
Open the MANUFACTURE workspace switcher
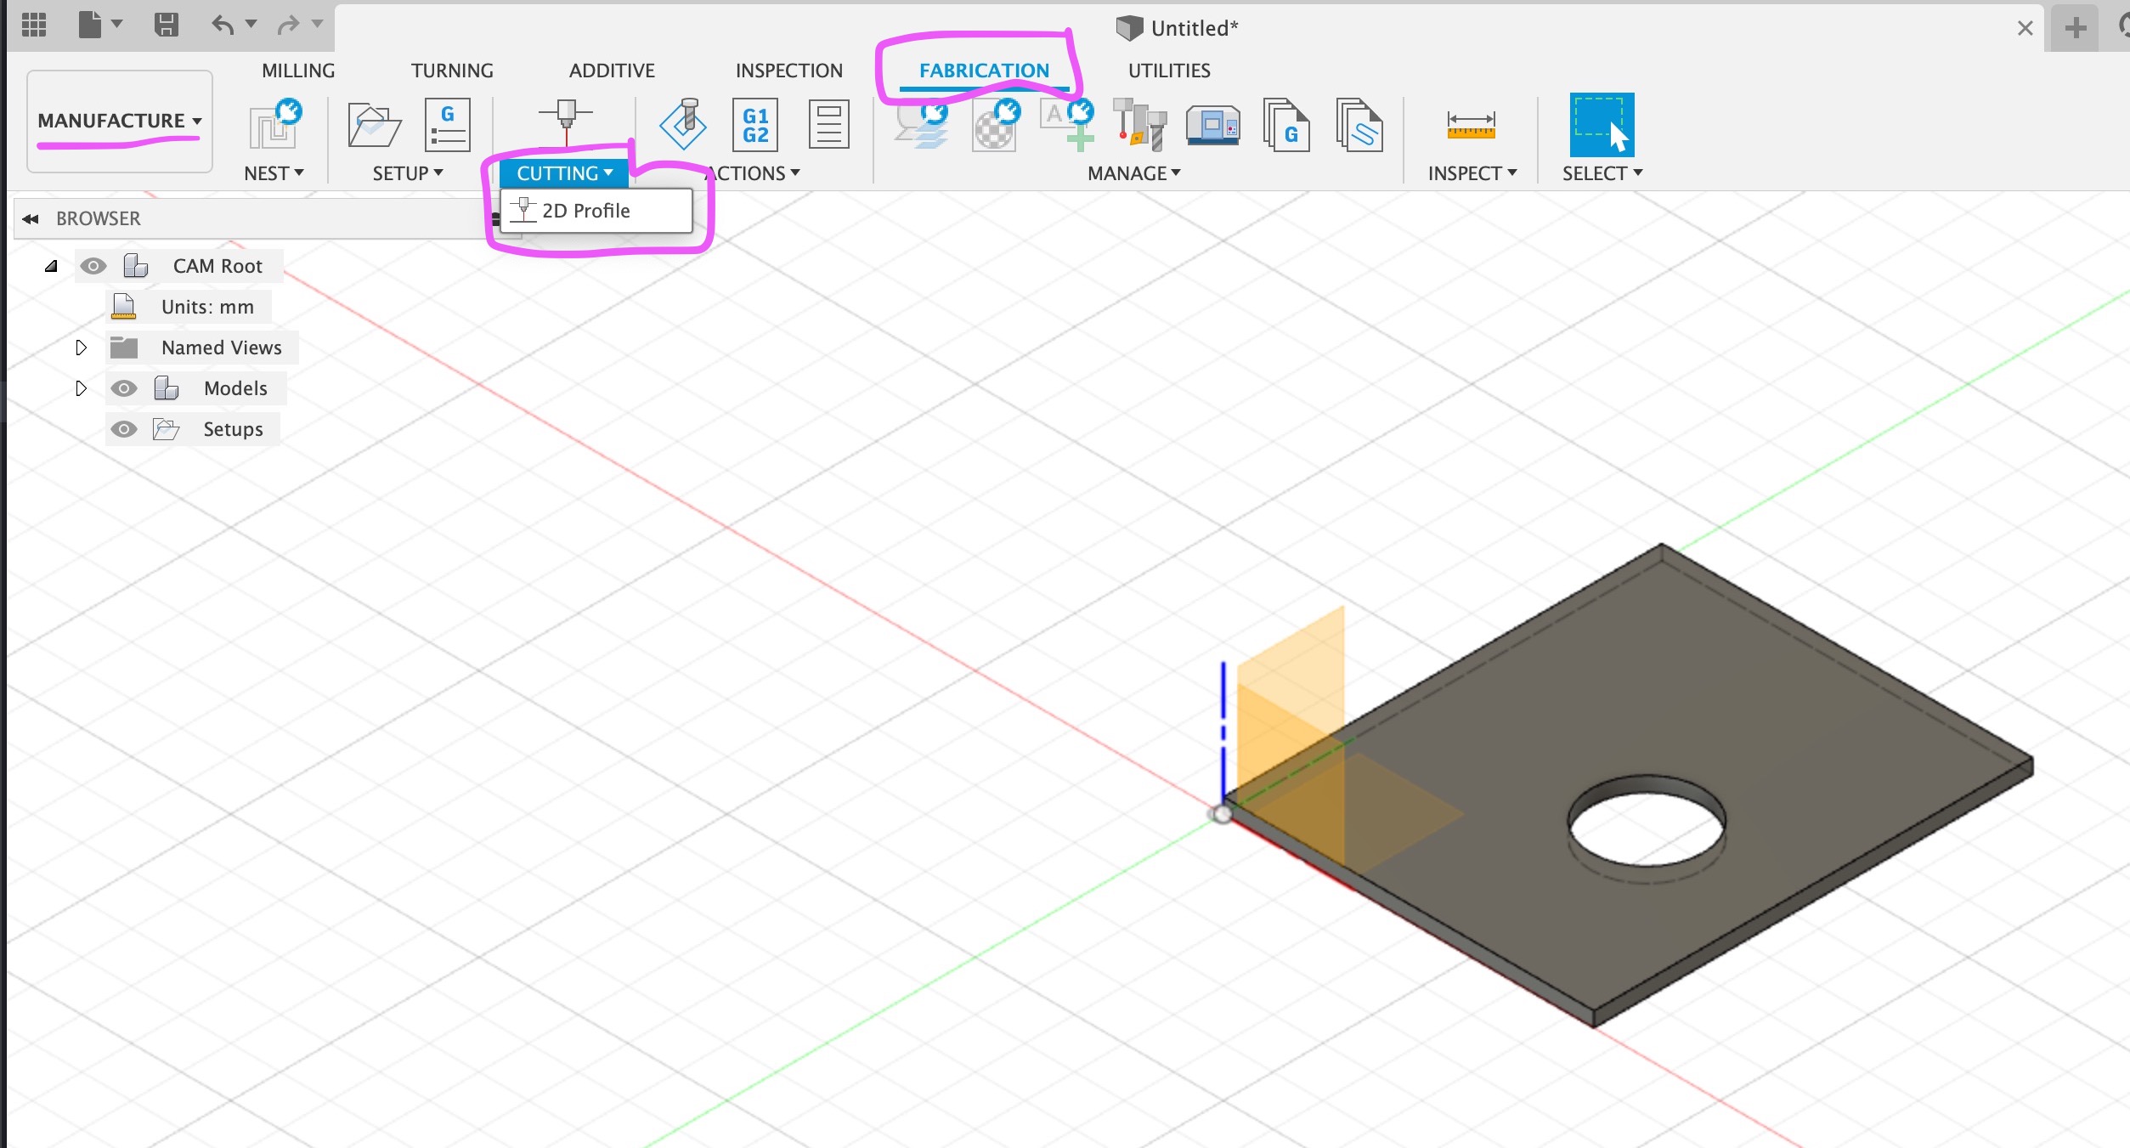120,121
